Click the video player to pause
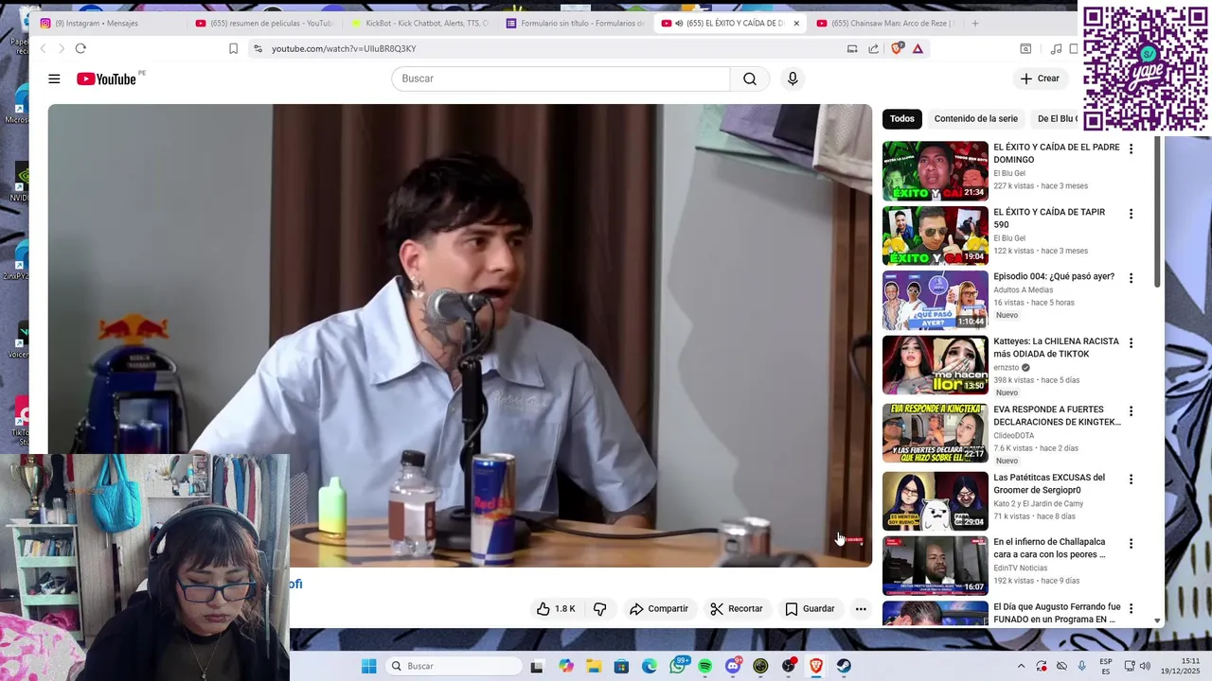 pyautogui.click(x=460, y=335)
